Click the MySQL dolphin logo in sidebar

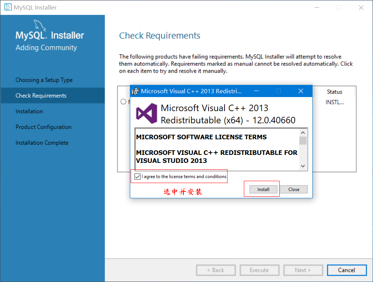pos(40,25)
